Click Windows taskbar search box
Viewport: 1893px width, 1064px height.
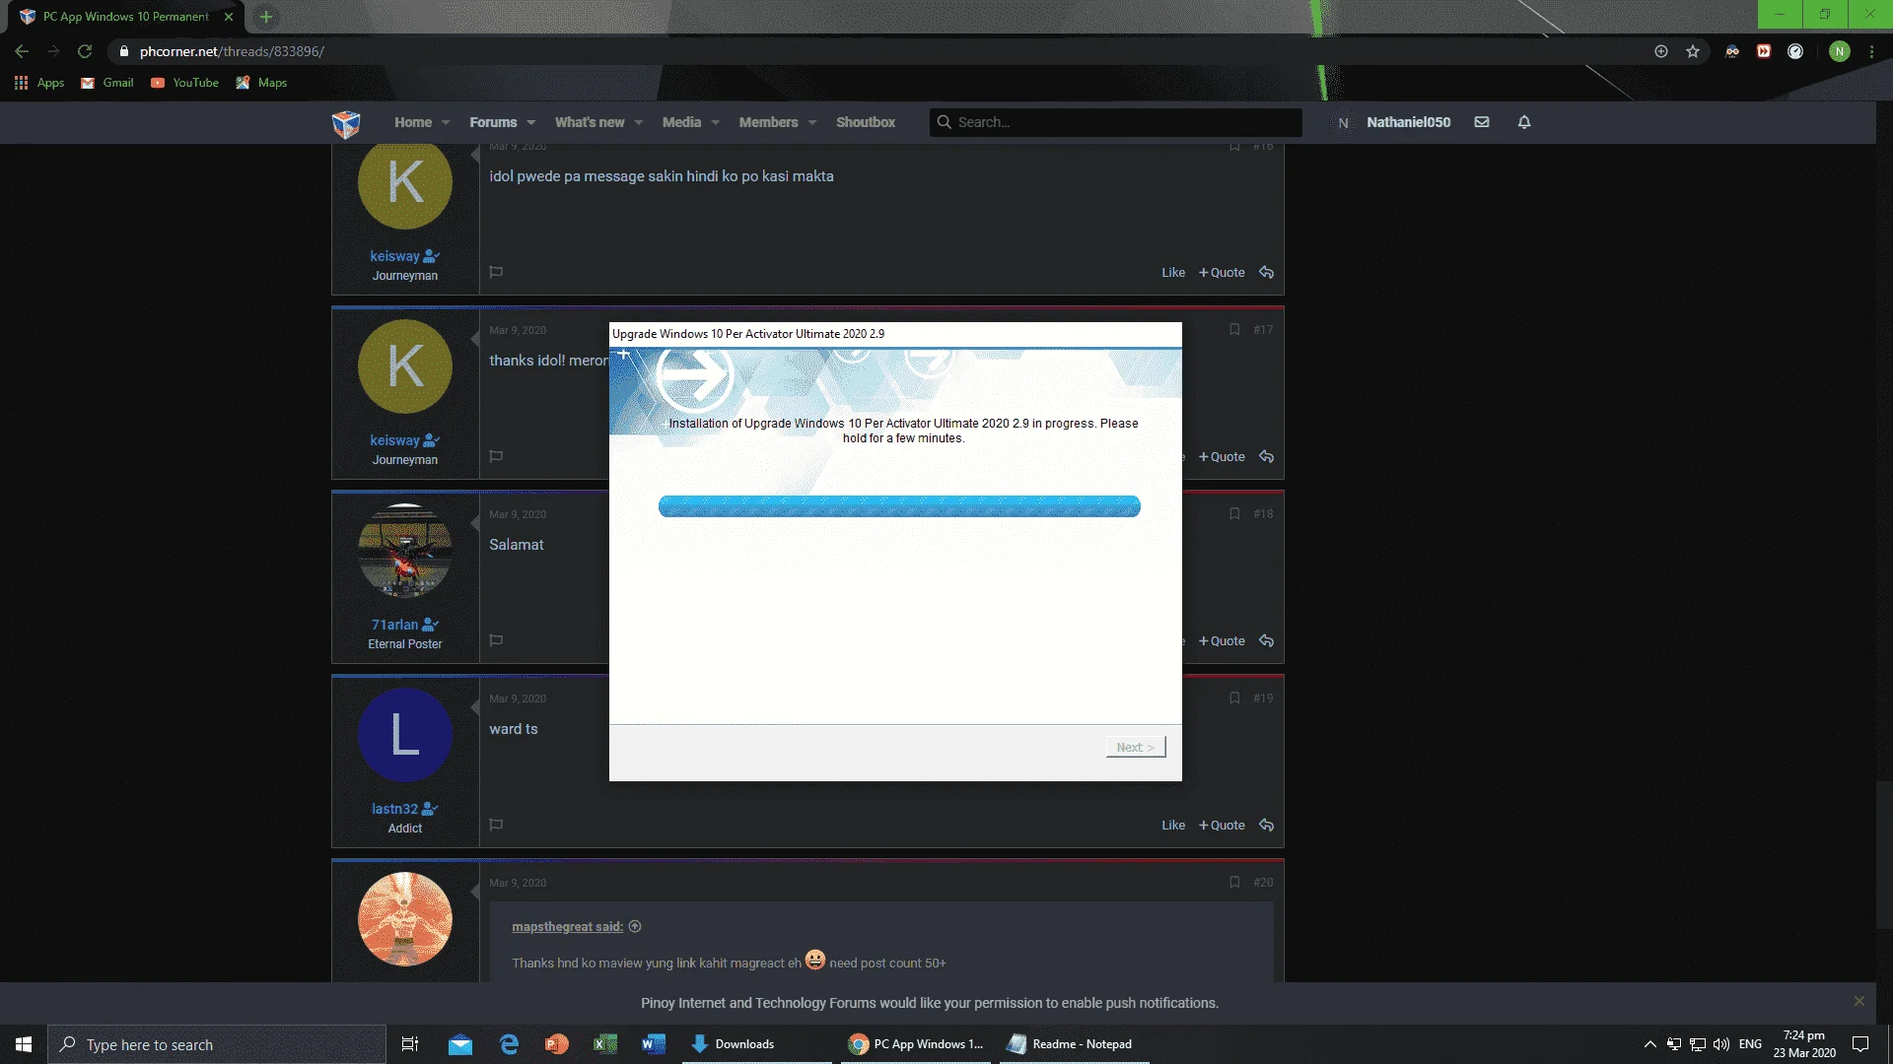[217, 1044]
